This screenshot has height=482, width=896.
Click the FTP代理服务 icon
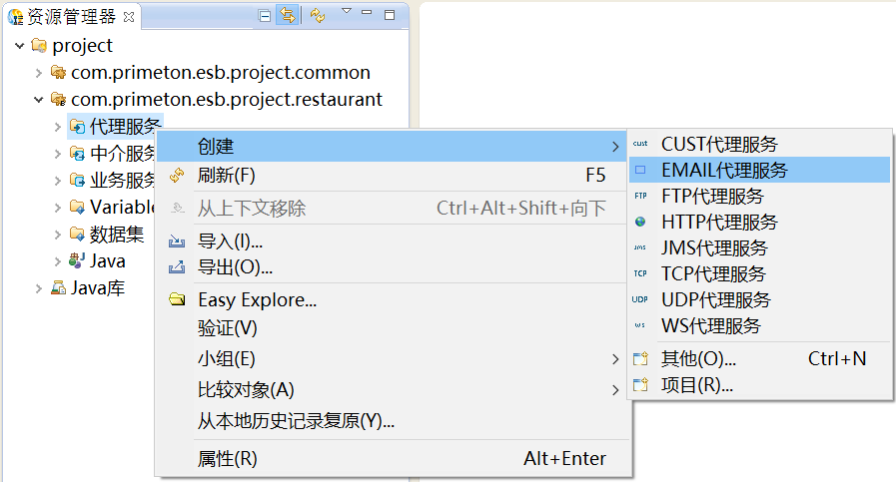(x=640, y=197)
